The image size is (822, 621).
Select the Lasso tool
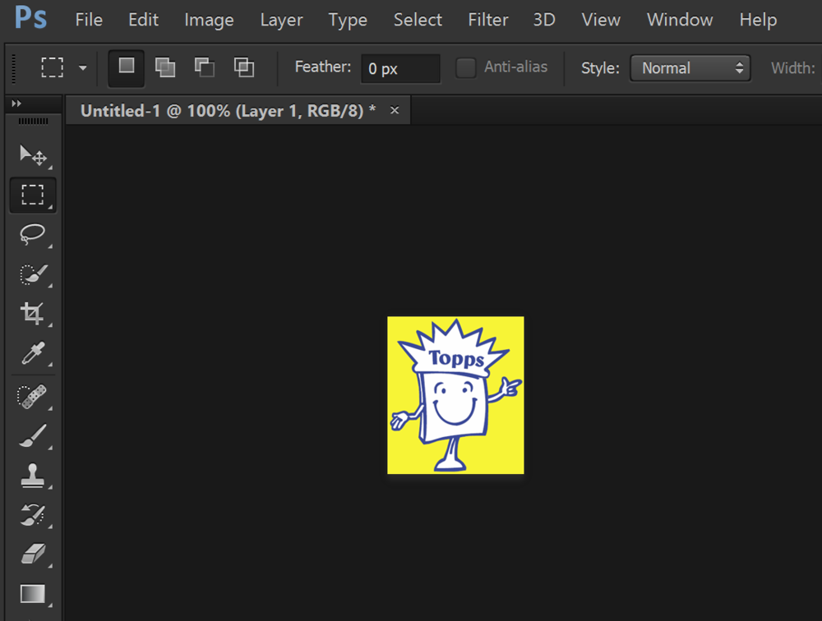pos(33,234)
